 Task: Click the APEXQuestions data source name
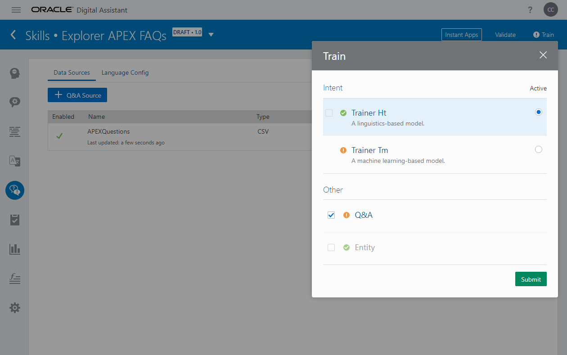108,131
